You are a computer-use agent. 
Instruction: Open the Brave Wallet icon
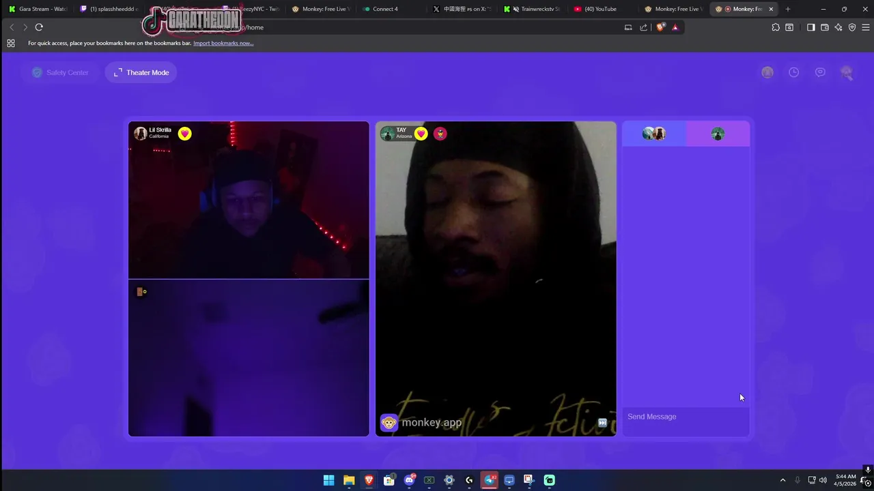tap(825, 27)
